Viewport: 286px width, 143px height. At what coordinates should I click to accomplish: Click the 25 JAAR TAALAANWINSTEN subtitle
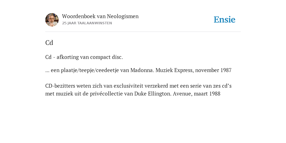pos(87,23)
